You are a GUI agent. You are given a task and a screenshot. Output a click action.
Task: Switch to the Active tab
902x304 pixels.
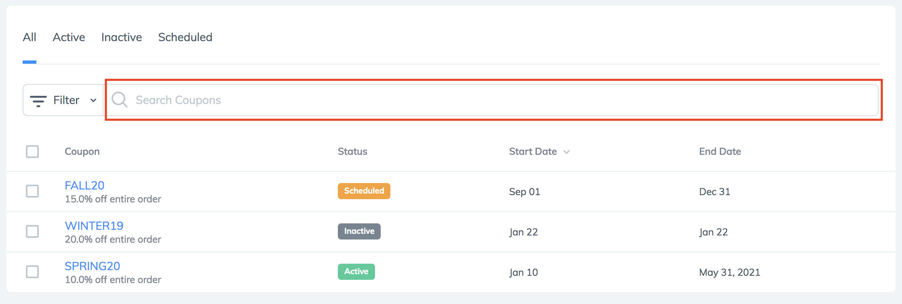pos(69,37)
